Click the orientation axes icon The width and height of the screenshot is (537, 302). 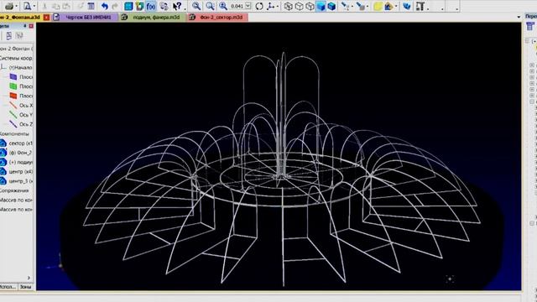pos(271,6)
